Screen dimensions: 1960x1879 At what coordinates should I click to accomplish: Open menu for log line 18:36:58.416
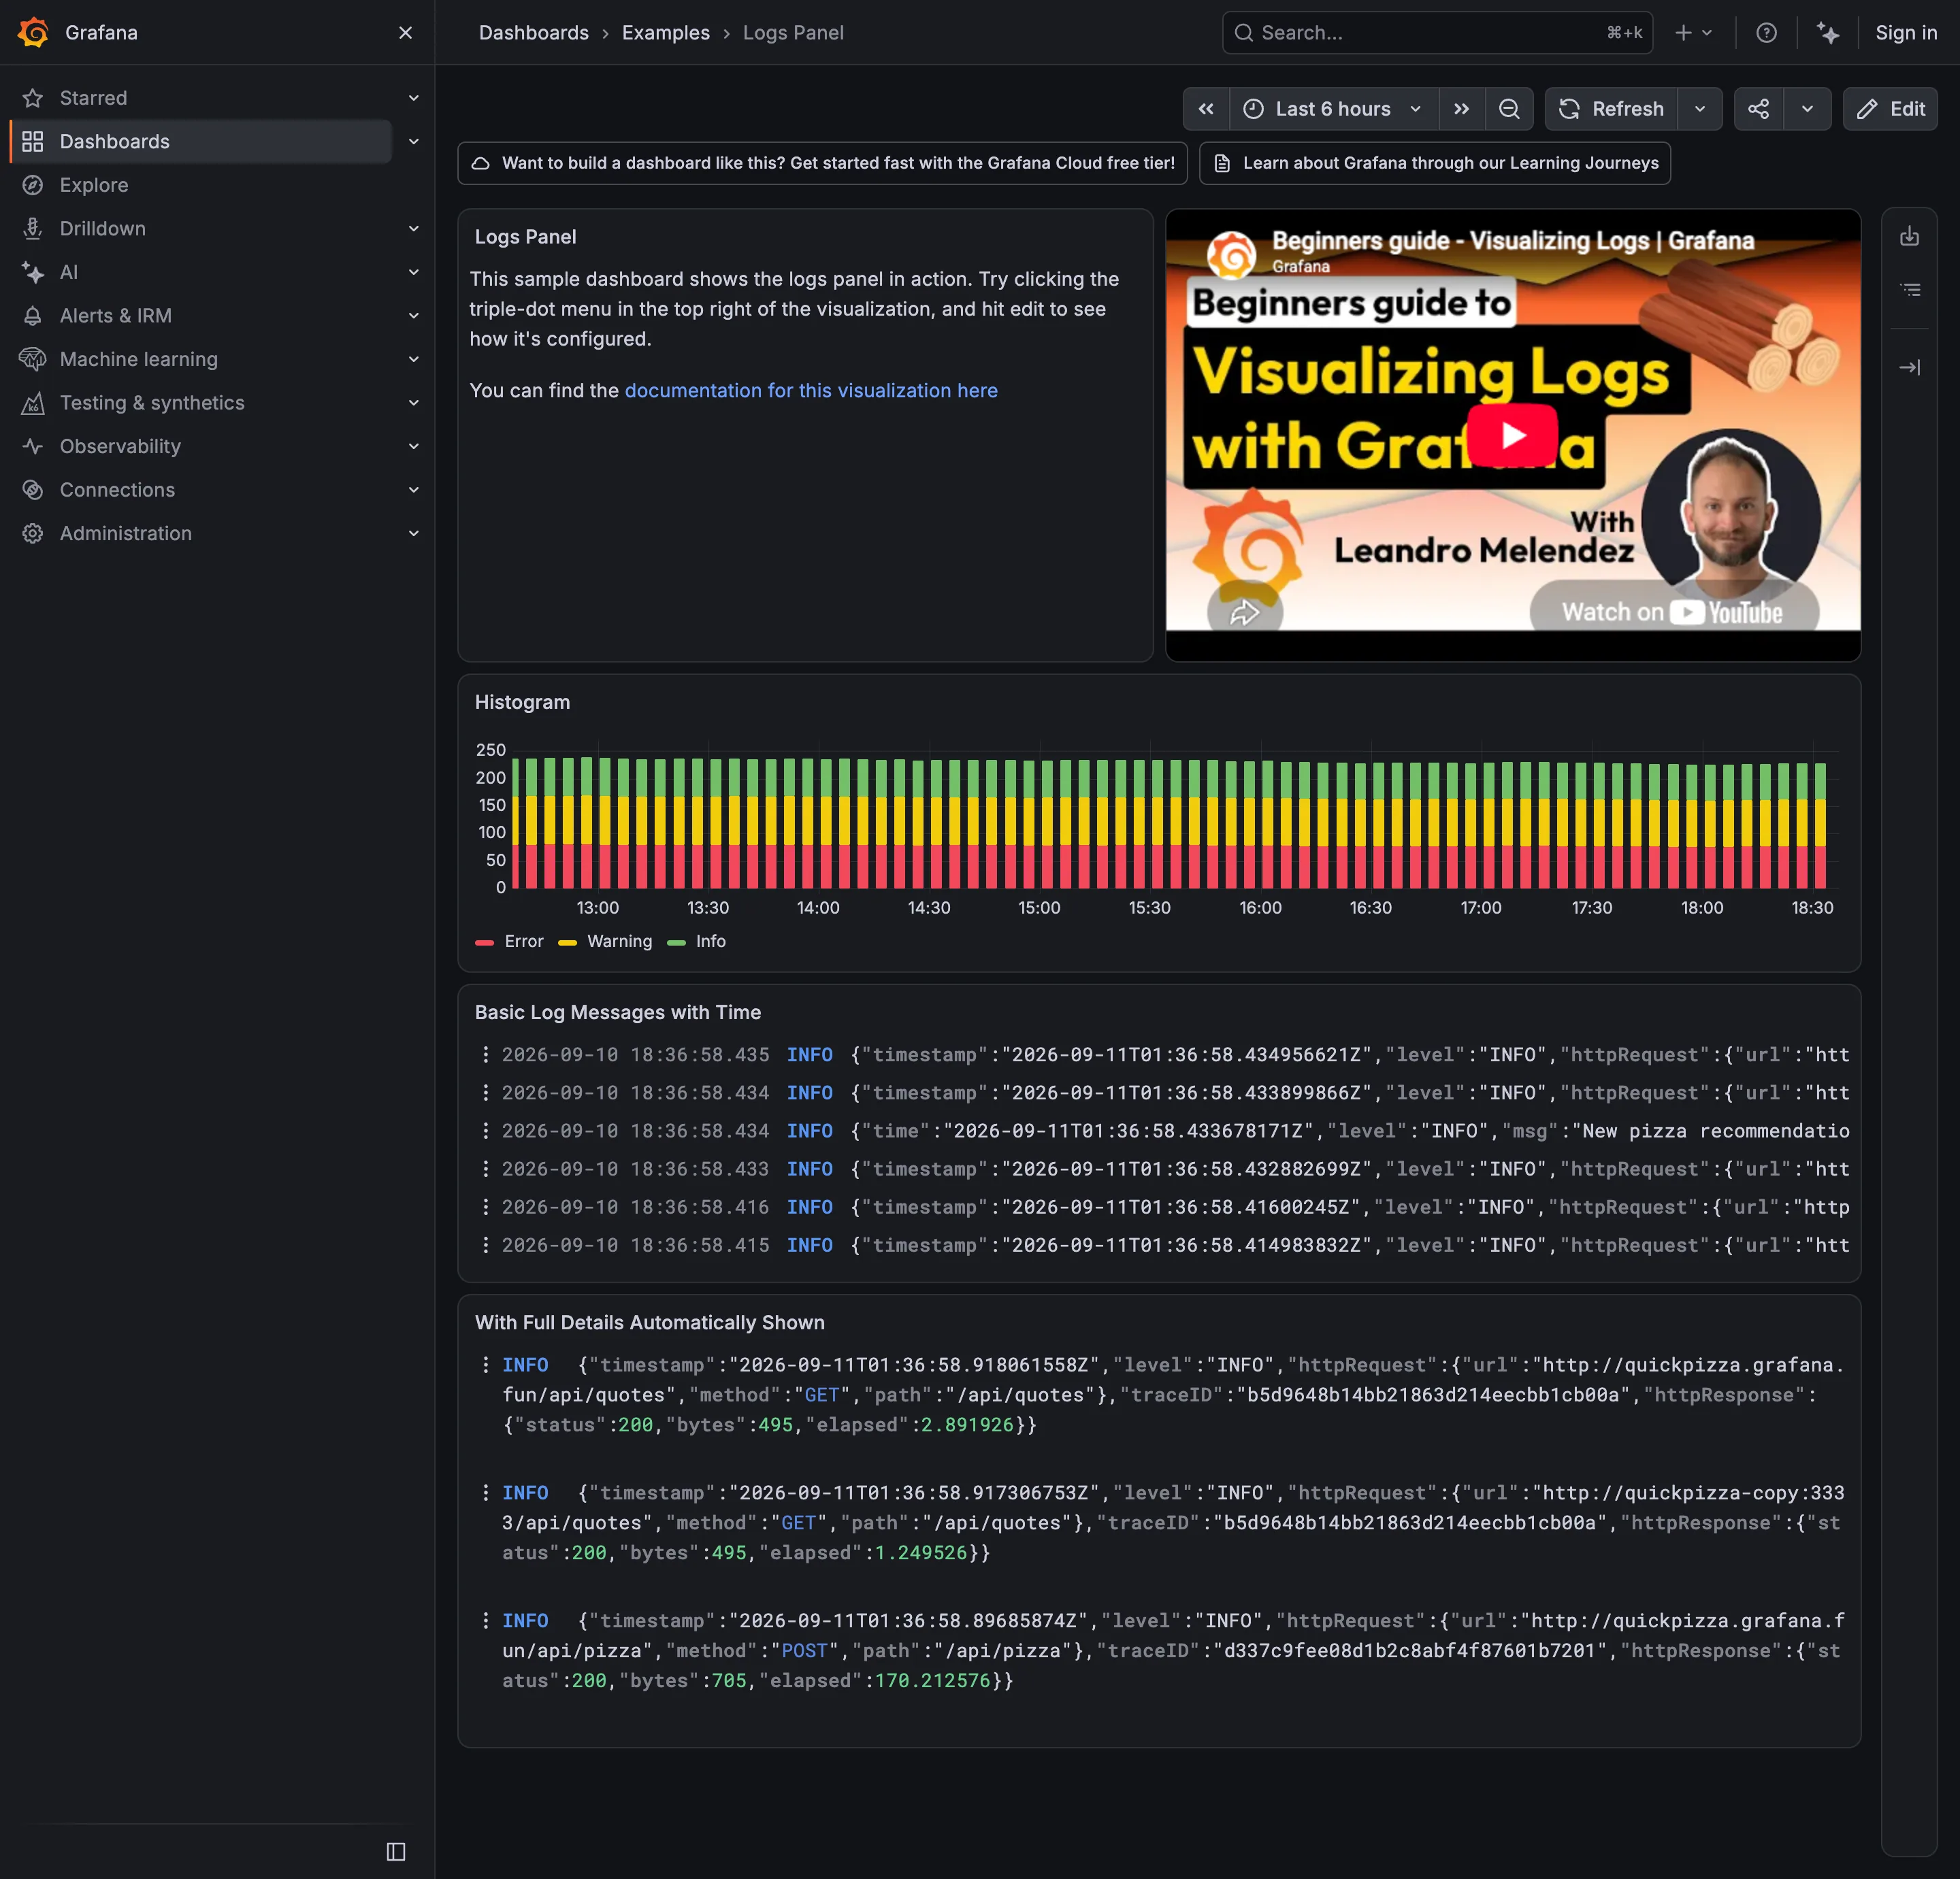pyautogui.click(x=486, y=1206)
